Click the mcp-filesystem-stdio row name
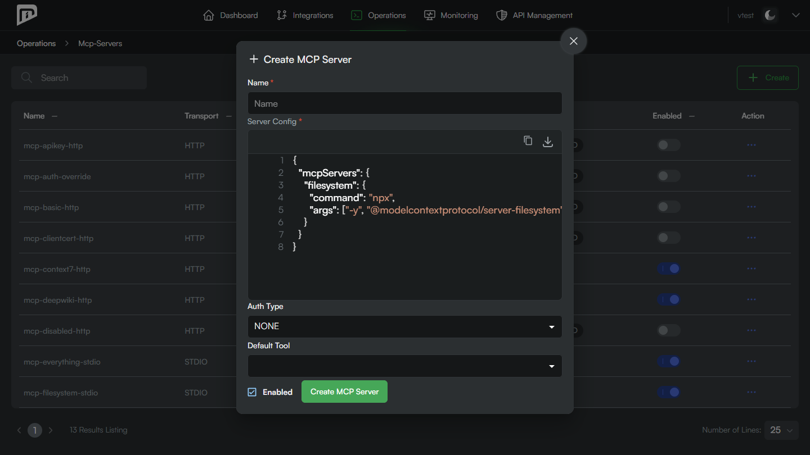The width and height of the screenshot is (810, 455). click(x=61, y=393)
